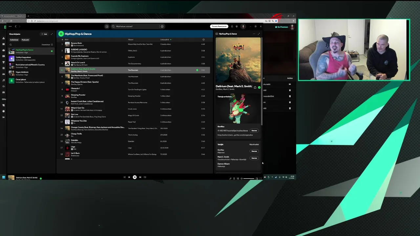This screenshot has width=420, height=236.
Task: Click the music note icon in left sidebar
Action: (x=4, y=80)
